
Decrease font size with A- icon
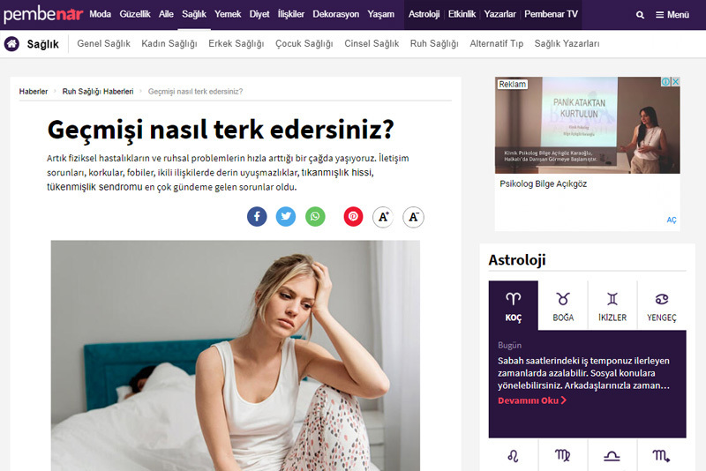[413, 217]
